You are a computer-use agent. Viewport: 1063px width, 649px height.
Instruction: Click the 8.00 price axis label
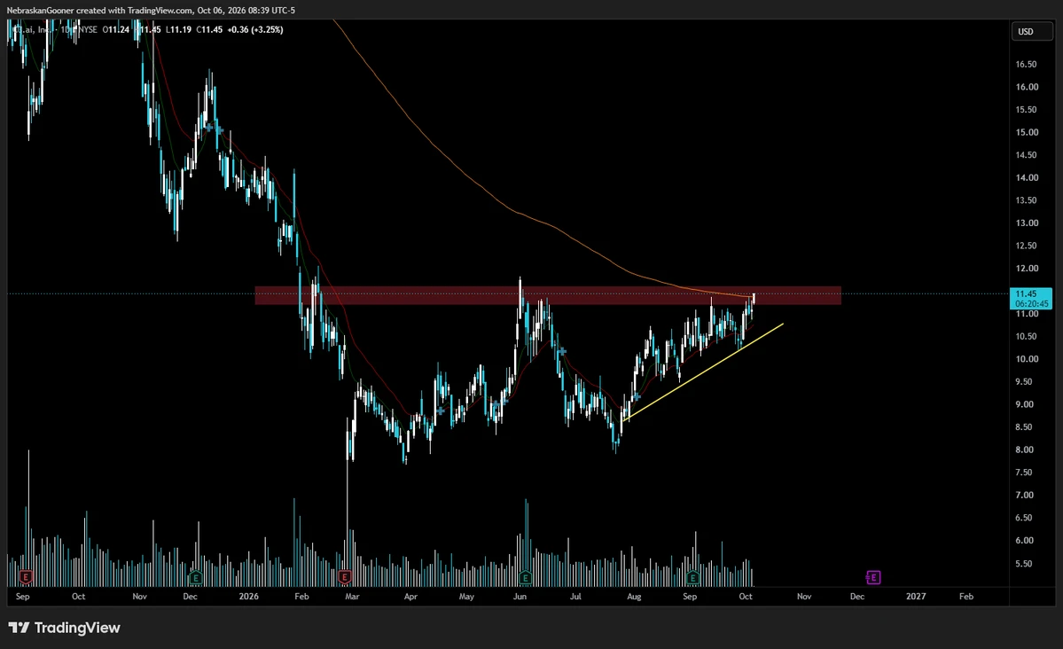tap(1024, 450)
